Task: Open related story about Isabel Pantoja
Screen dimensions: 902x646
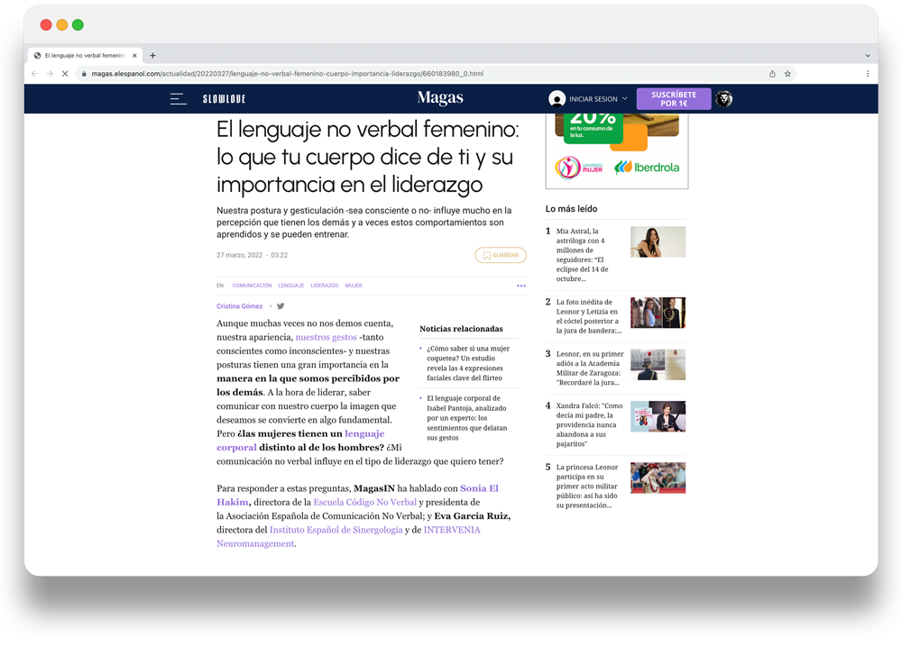Action: click(467, 418)
